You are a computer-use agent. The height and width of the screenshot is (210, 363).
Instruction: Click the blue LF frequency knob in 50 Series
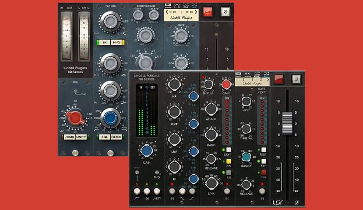193,179
